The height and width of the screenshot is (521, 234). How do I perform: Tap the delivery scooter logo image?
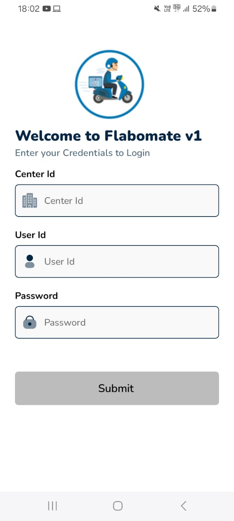(109, 85)
